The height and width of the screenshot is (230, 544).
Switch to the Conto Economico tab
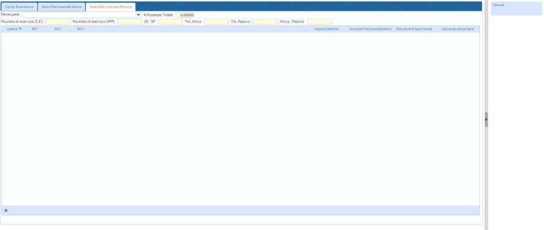(x=20, y=7)
